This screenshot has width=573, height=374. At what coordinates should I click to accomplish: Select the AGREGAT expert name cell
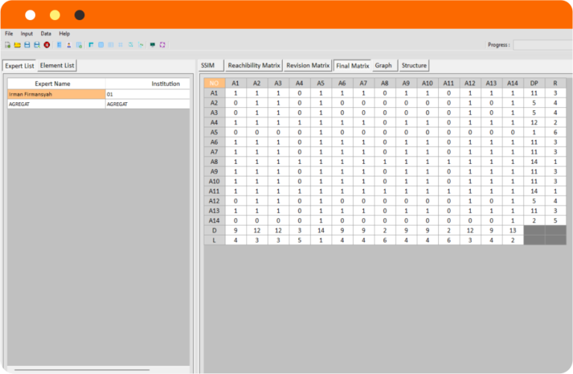click(x=56, y=104)
